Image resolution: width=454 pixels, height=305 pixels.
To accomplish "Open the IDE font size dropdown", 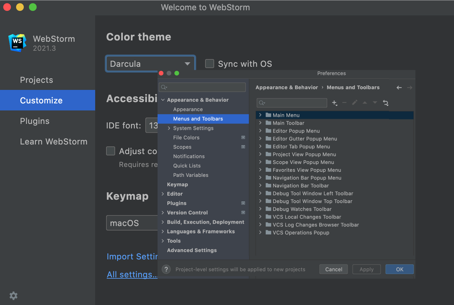I will tap(152, 125).
